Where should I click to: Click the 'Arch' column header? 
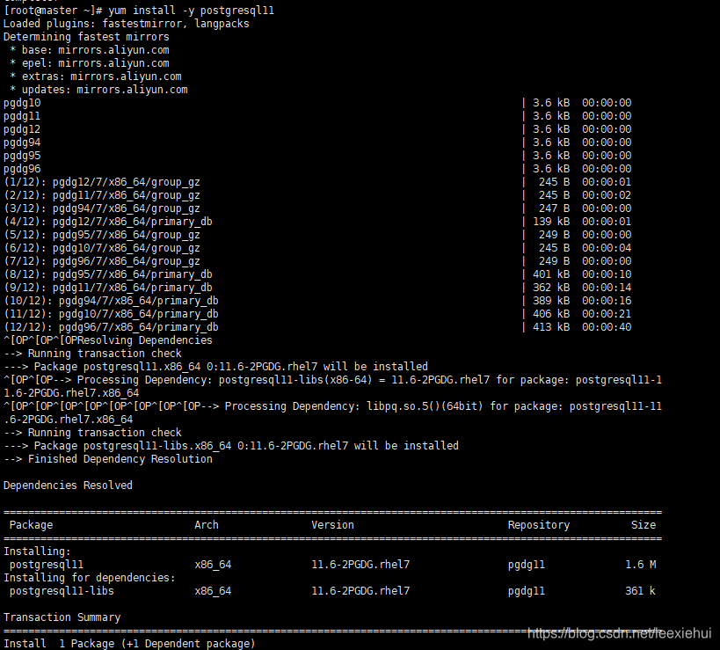[207, 525]
